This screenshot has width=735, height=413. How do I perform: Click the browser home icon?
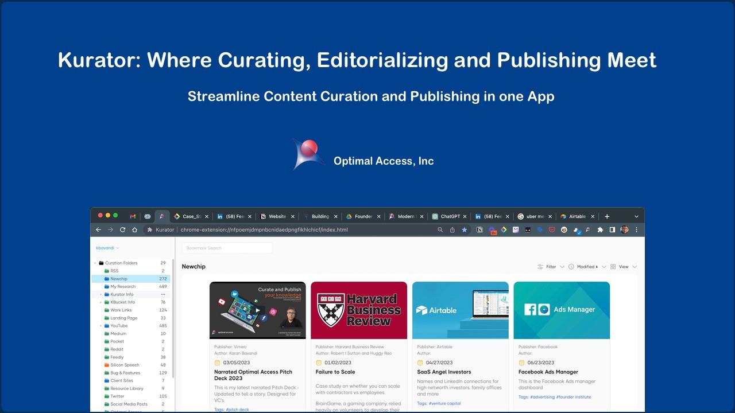[x=134, y=229]
